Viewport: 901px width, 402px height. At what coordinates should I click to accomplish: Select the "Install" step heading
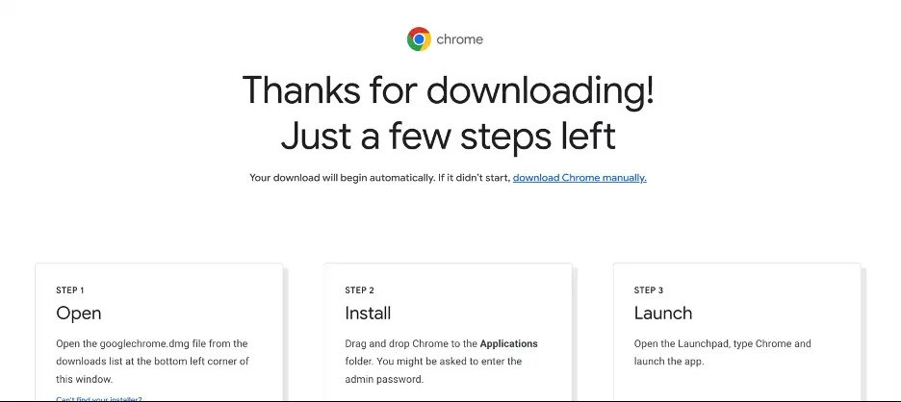(x=368, y=313)
